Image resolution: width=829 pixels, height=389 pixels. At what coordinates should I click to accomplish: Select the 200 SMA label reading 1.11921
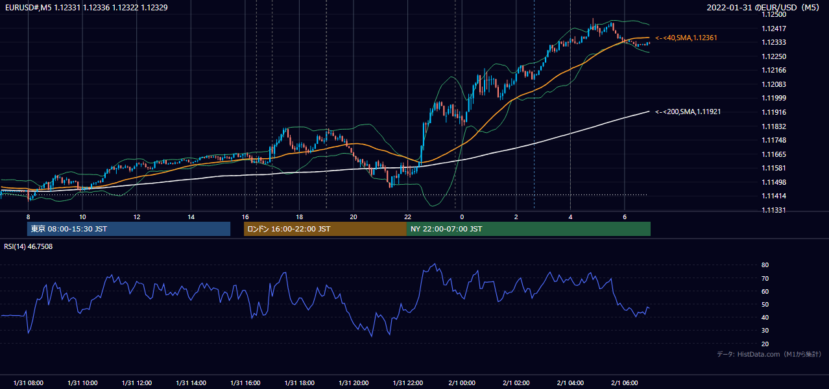point(688,112)
